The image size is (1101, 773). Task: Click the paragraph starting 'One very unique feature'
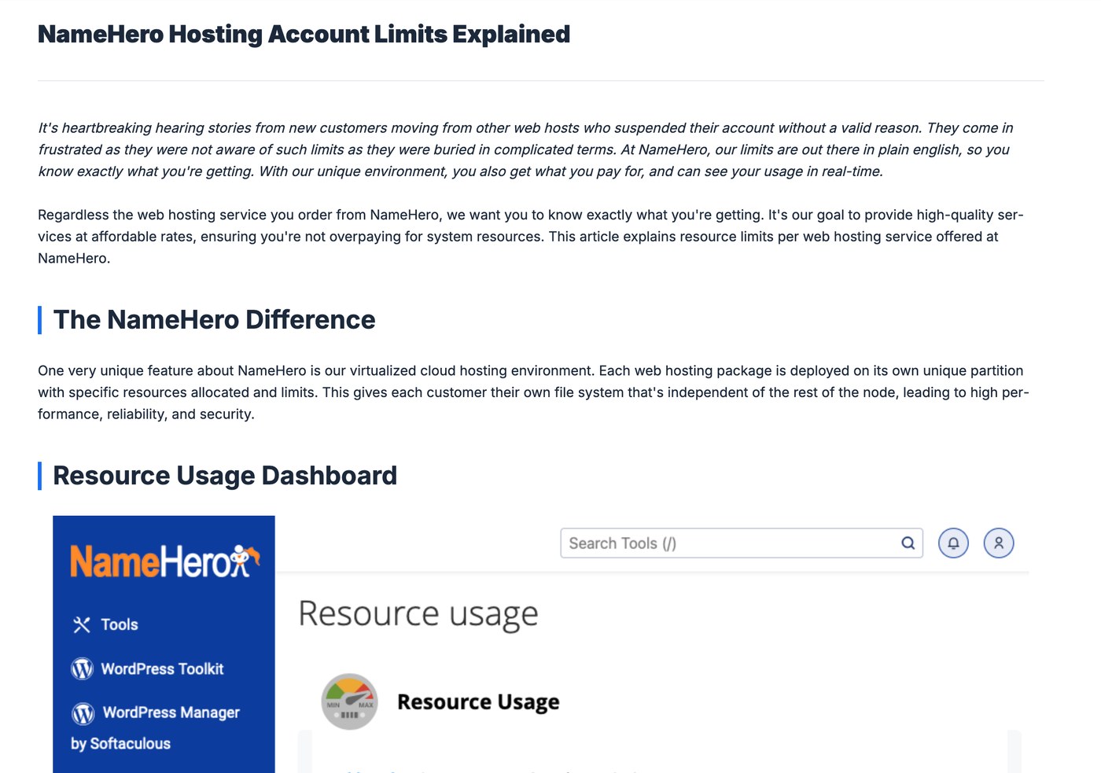pyautogui.click(x=533, y=392)
